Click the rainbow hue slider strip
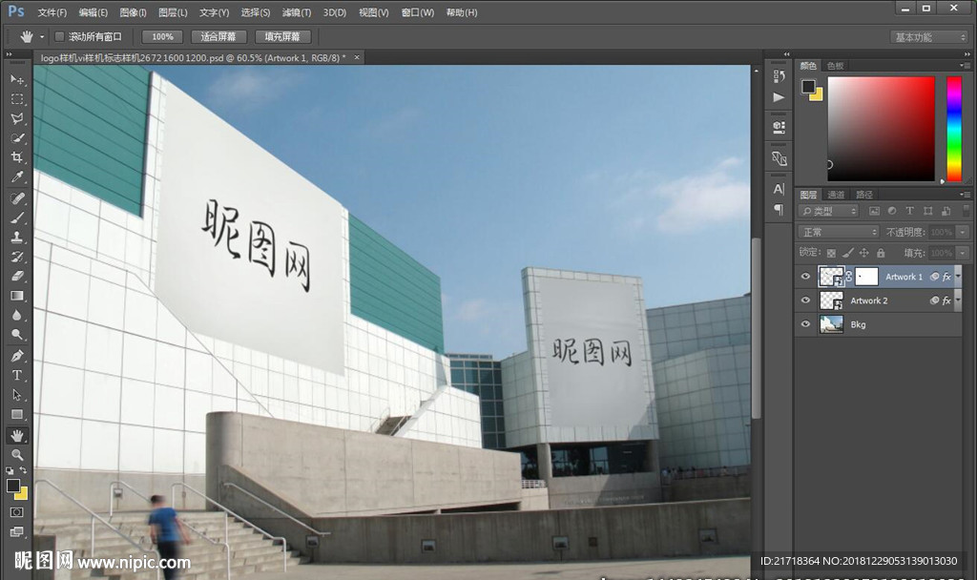The height and width of the screenshot is (580, 977). (953, 128)
